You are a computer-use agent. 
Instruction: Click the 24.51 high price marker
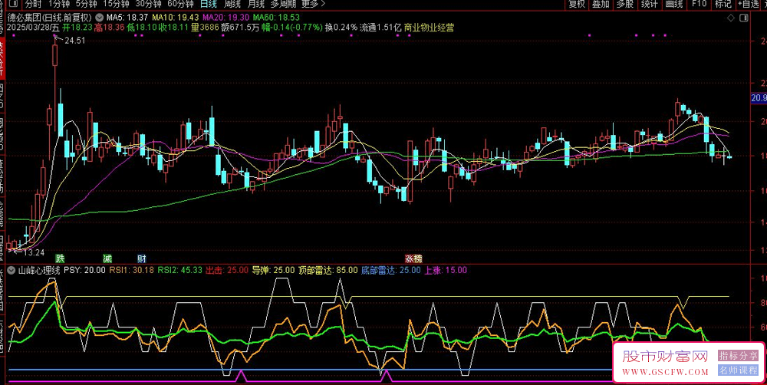coord(74,41)
